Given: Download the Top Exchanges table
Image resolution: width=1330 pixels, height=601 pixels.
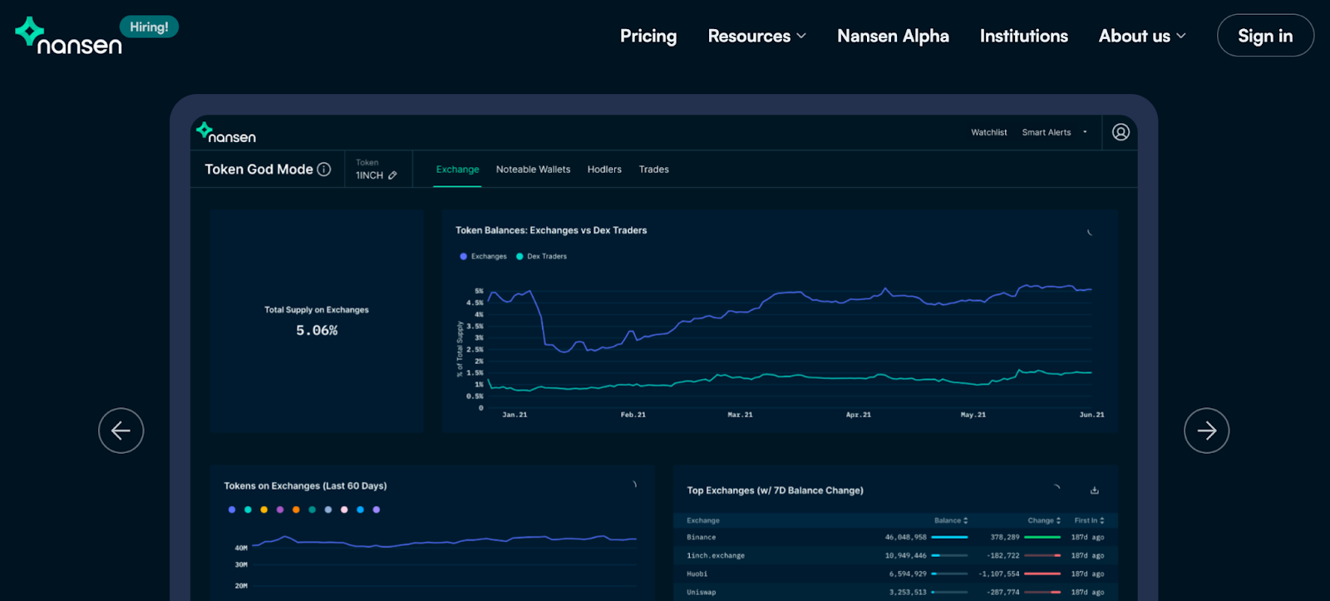Looking at the screenshot, I should tap(1095, 490).
